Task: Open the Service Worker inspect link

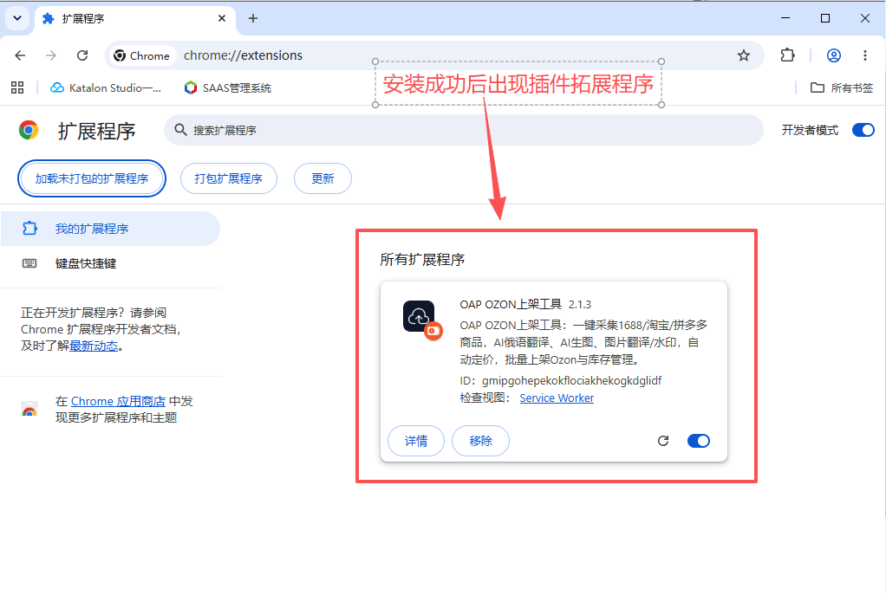Action: [557, 398]
